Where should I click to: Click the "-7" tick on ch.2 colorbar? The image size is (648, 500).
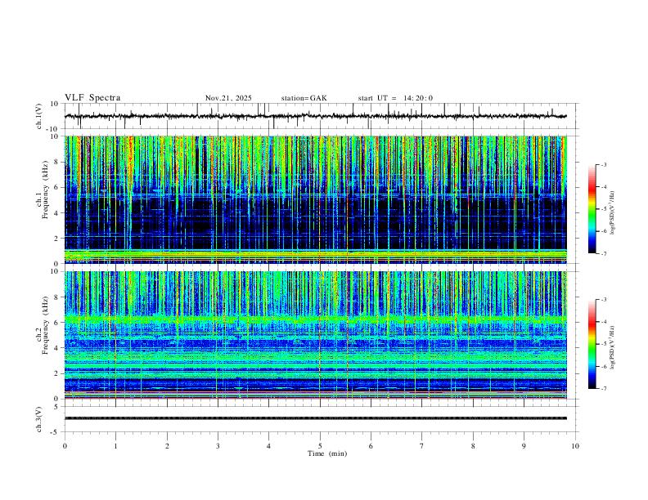tap(604, 388)
